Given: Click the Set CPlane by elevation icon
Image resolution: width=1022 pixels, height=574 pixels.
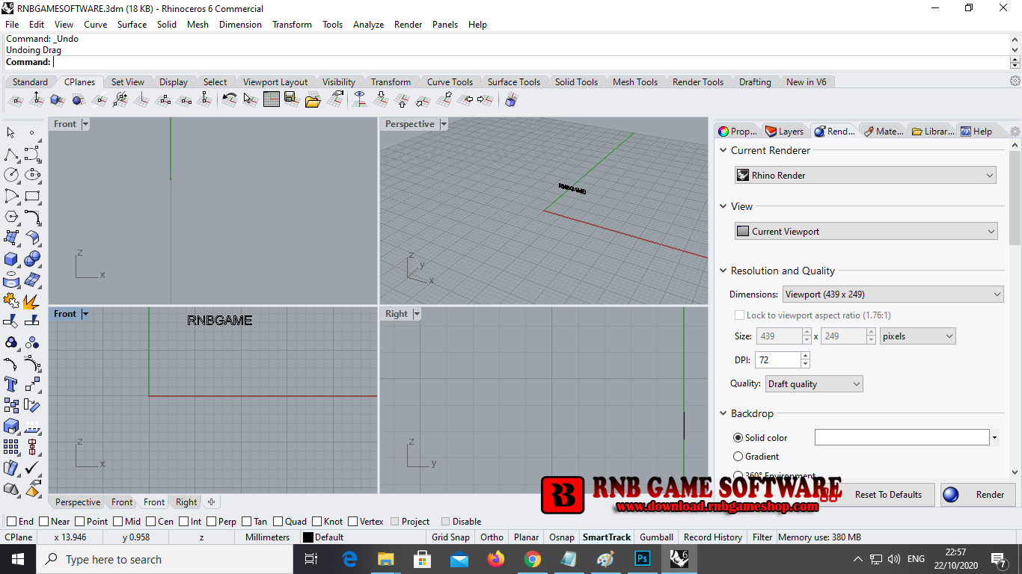Looking at the screenshot, I should click(x=36, y=99).
